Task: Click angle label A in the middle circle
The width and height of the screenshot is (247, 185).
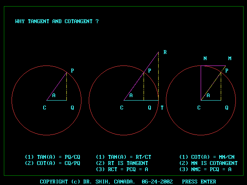Action: (x=131, y=95)
